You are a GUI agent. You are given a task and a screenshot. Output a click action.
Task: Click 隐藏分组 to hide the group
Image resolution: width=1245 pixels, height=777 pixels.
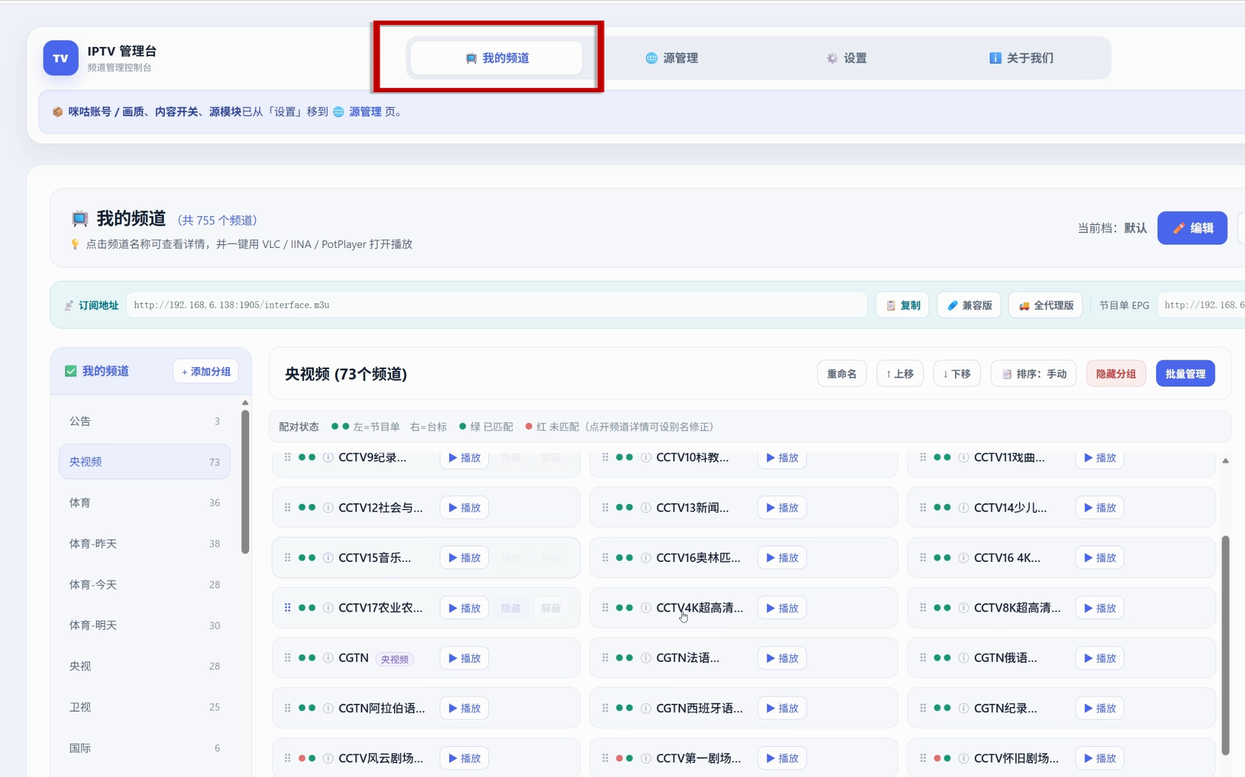click(x=1116, y=374)
